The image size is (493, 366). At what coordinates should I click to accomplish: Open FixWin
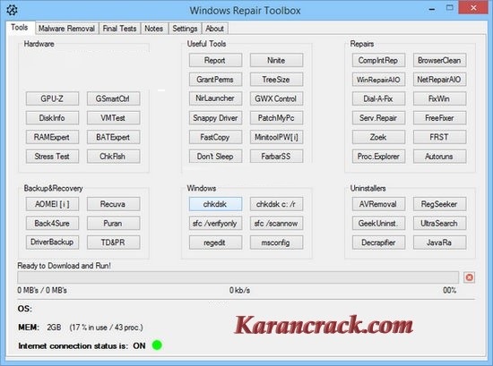[x=439, y=98]
